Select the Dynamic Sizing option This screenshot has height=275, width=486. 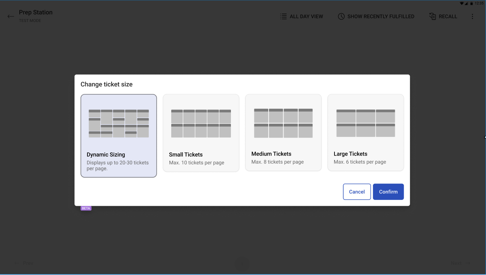[x=119, y=136]
